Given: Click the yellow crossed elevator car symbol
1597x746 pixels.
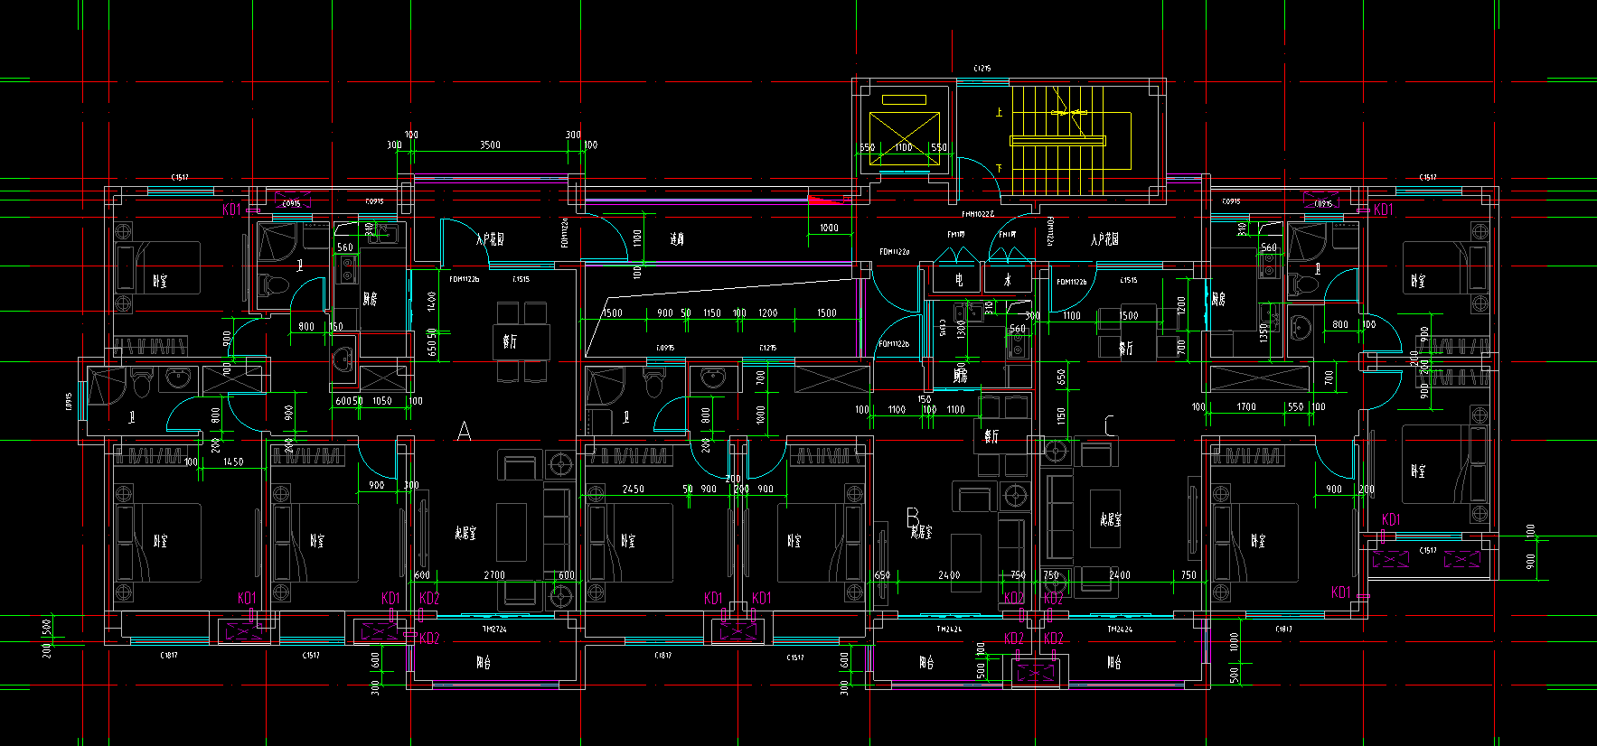Looking at the screenshot, I should point(905,138).
